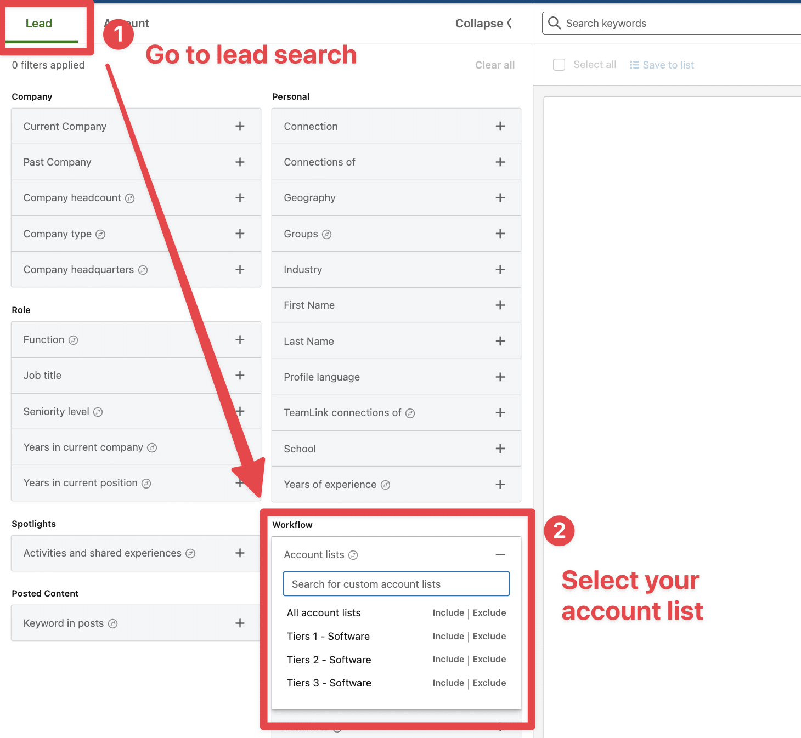This screenshot has width=801, height=738.
Task: Include All account lists
Action: pyautogui.click(x=448, y=612)
